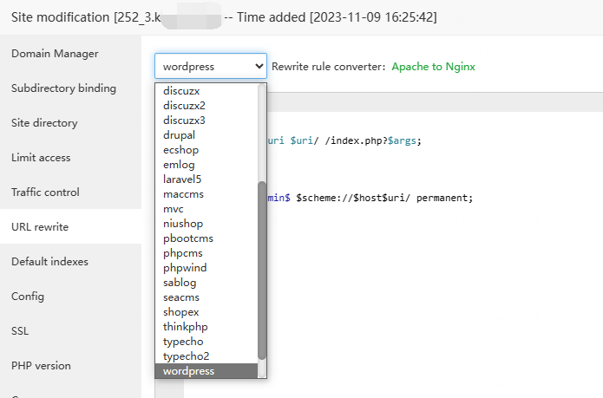
Task: Open PHP version settings
Action: click(41, 366)
